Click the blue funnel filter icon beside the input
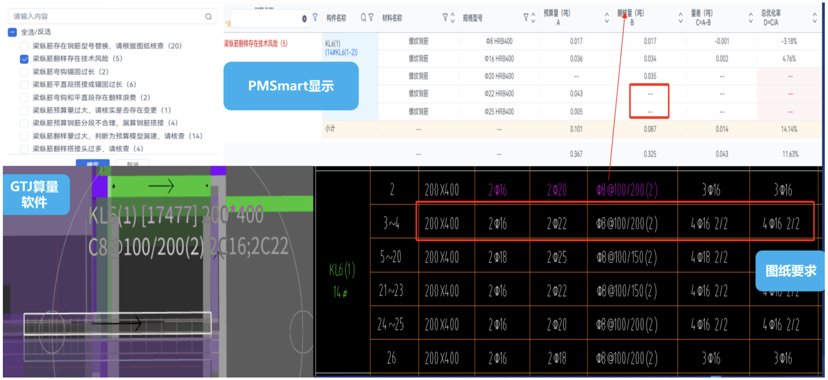Screen dimensions: 828x380 pyautogui.click(x=315, y=17)
